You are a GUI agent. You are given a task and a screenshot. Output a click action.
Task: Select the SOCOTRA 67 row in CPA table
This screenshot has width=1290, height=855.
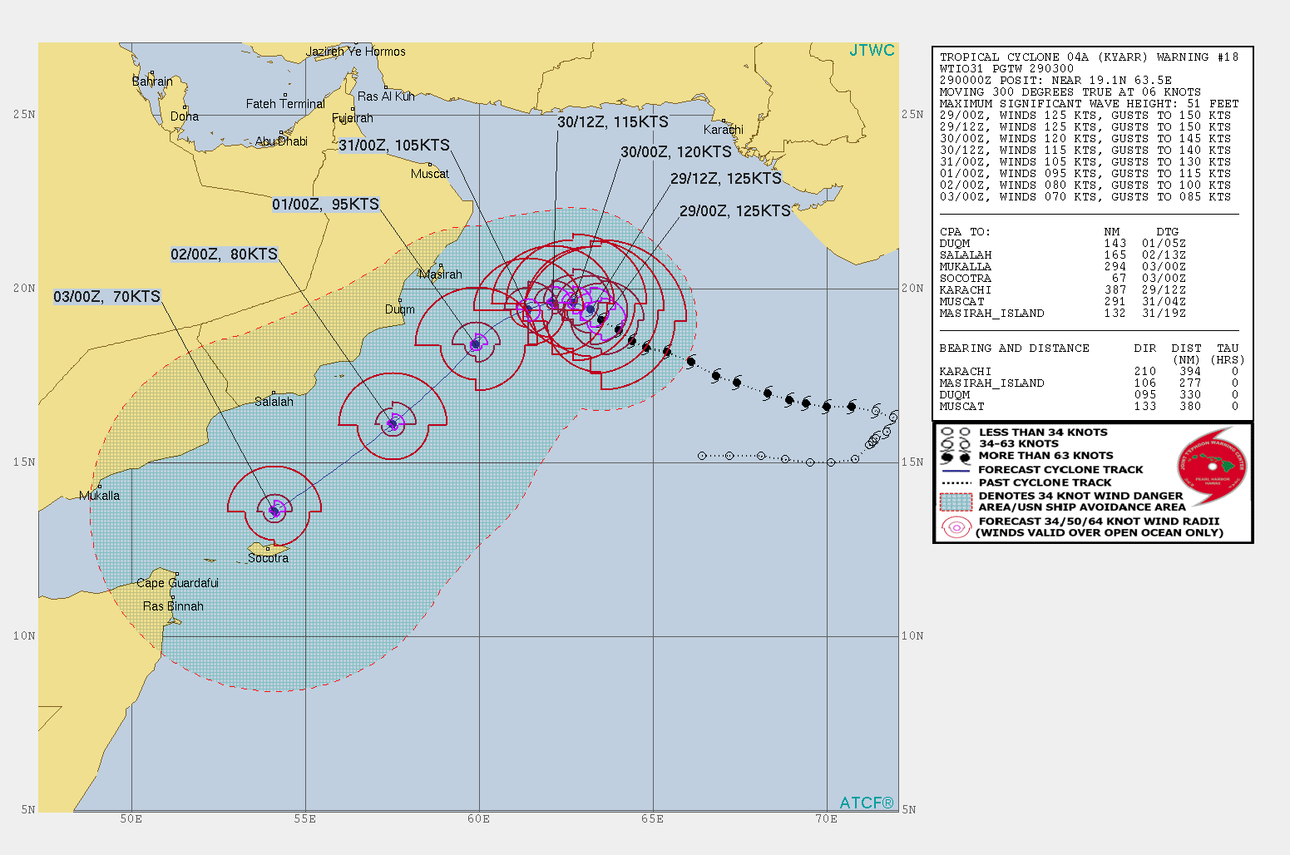click(1063, 279)
